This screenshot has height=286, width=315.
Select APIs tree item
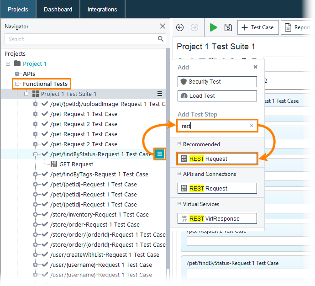pyautogui.click(x=29, y=74)
